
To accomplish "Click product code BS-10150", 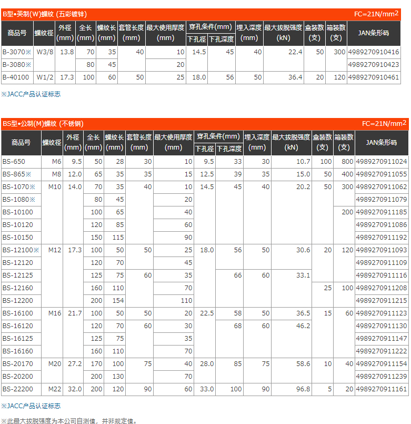I will (18, 238).
